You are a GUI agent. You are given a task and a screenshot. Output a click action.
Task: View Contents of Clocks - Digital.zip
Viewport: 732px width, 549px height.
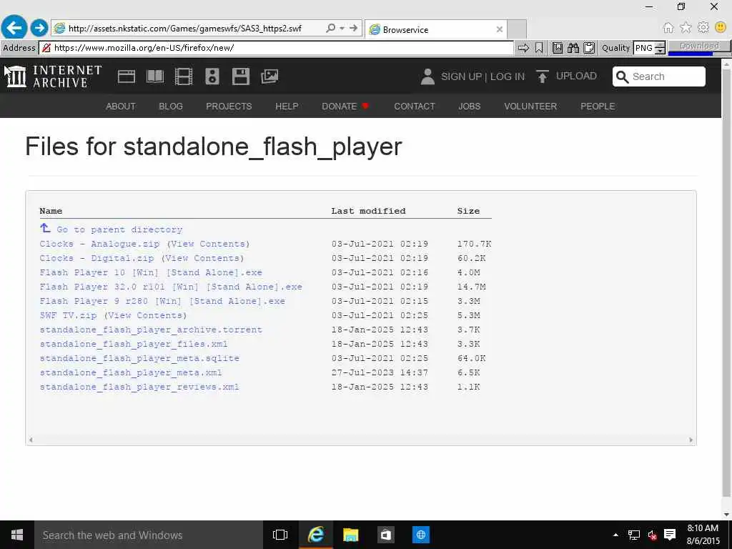pyautogui.click(x=202, y=258)
